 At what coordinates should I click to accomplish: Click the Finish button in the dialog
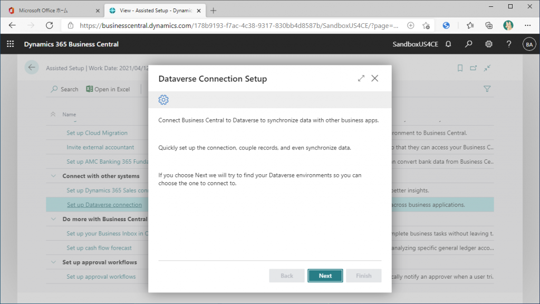pyautogui.click(x=364, y=275)
